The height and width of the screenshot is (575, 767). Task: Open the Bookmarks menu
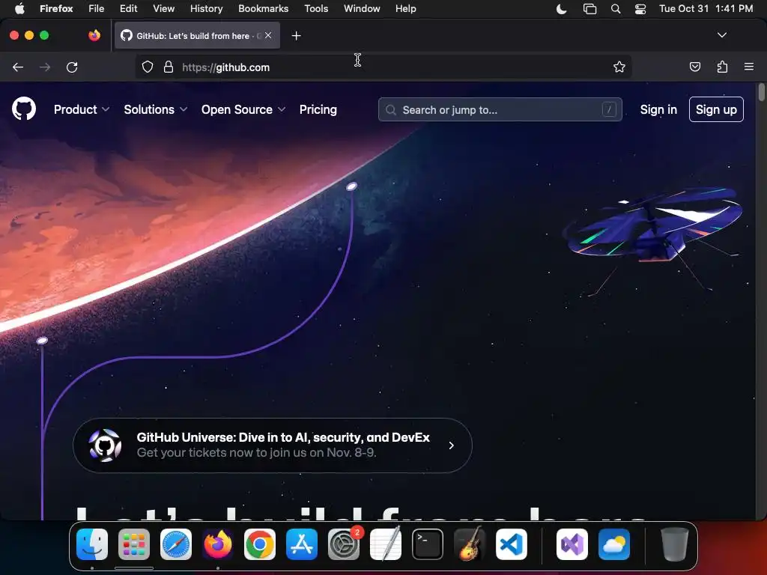tap(263, 8)
